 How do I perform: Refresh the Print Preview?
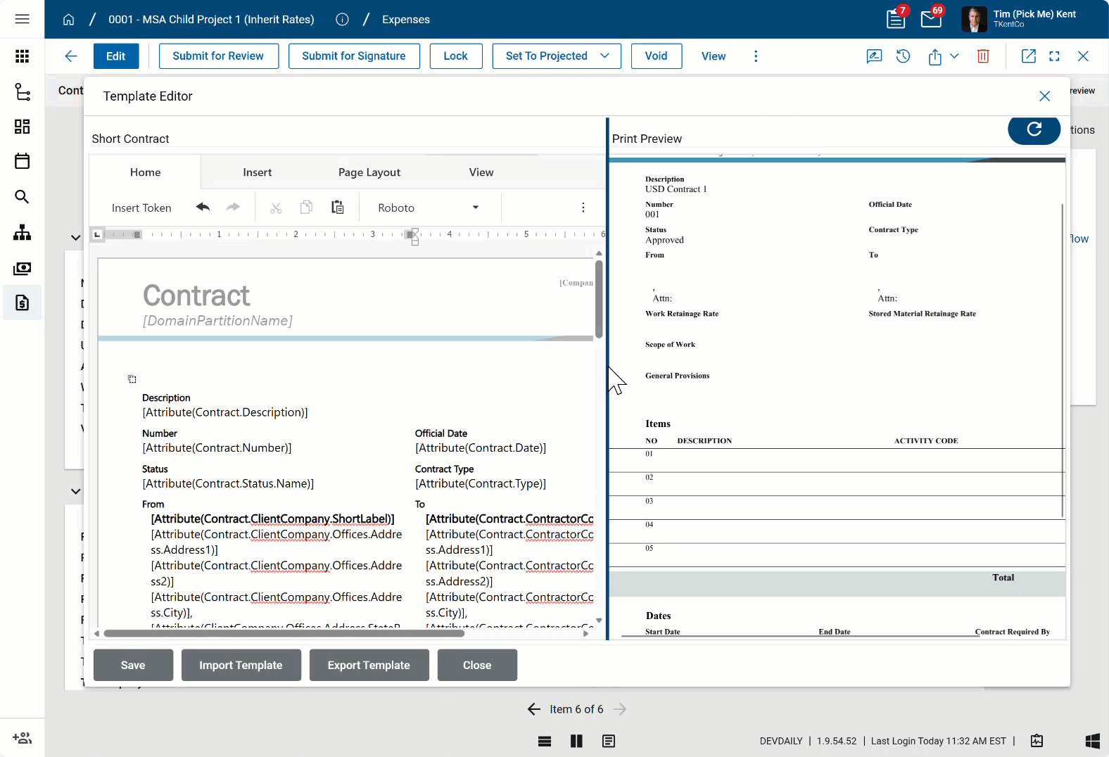(x=1034, y=129)
